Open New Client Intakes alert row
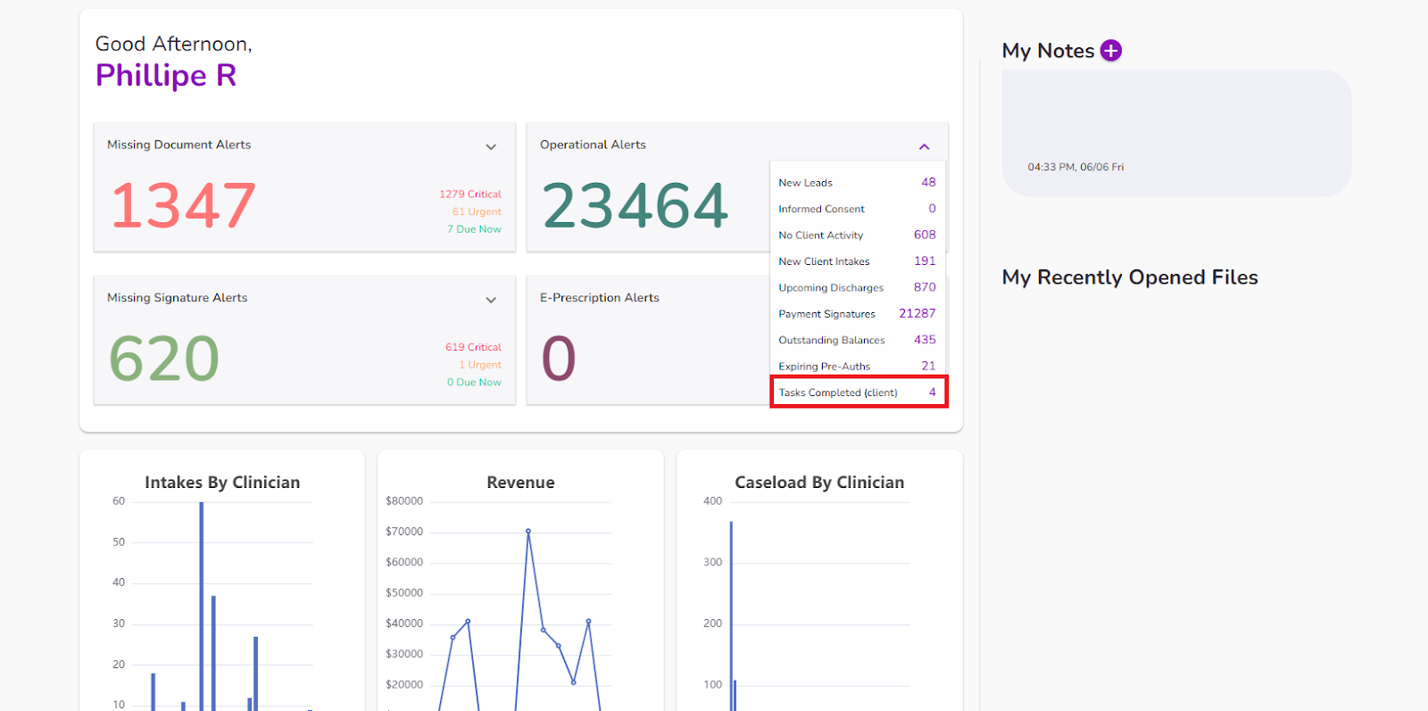This screenshot has width=1428, height=711. tap(857, 261)
